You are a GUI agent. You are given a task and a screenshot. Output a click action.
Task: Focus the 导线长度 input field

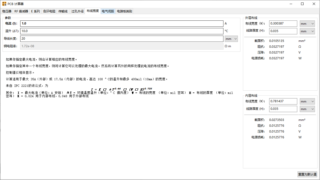(122, 39)
